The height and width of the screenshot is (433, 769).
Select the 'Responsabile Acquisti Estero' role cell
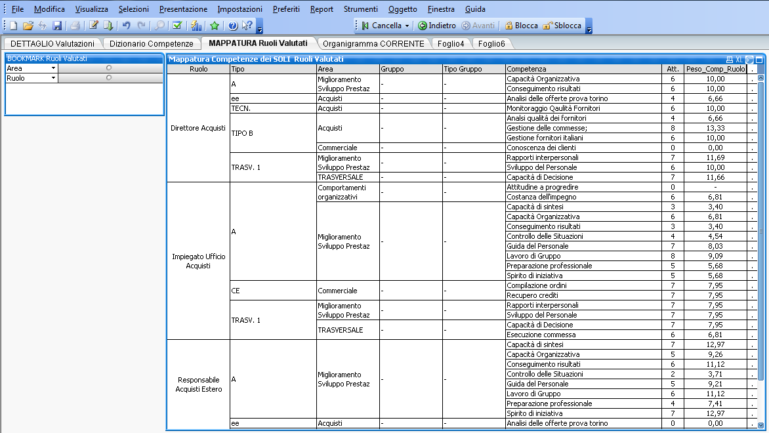(x=199, y=384)
